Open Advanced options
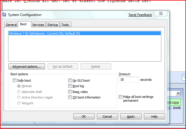The image size is (186, 129). [27, 67]
